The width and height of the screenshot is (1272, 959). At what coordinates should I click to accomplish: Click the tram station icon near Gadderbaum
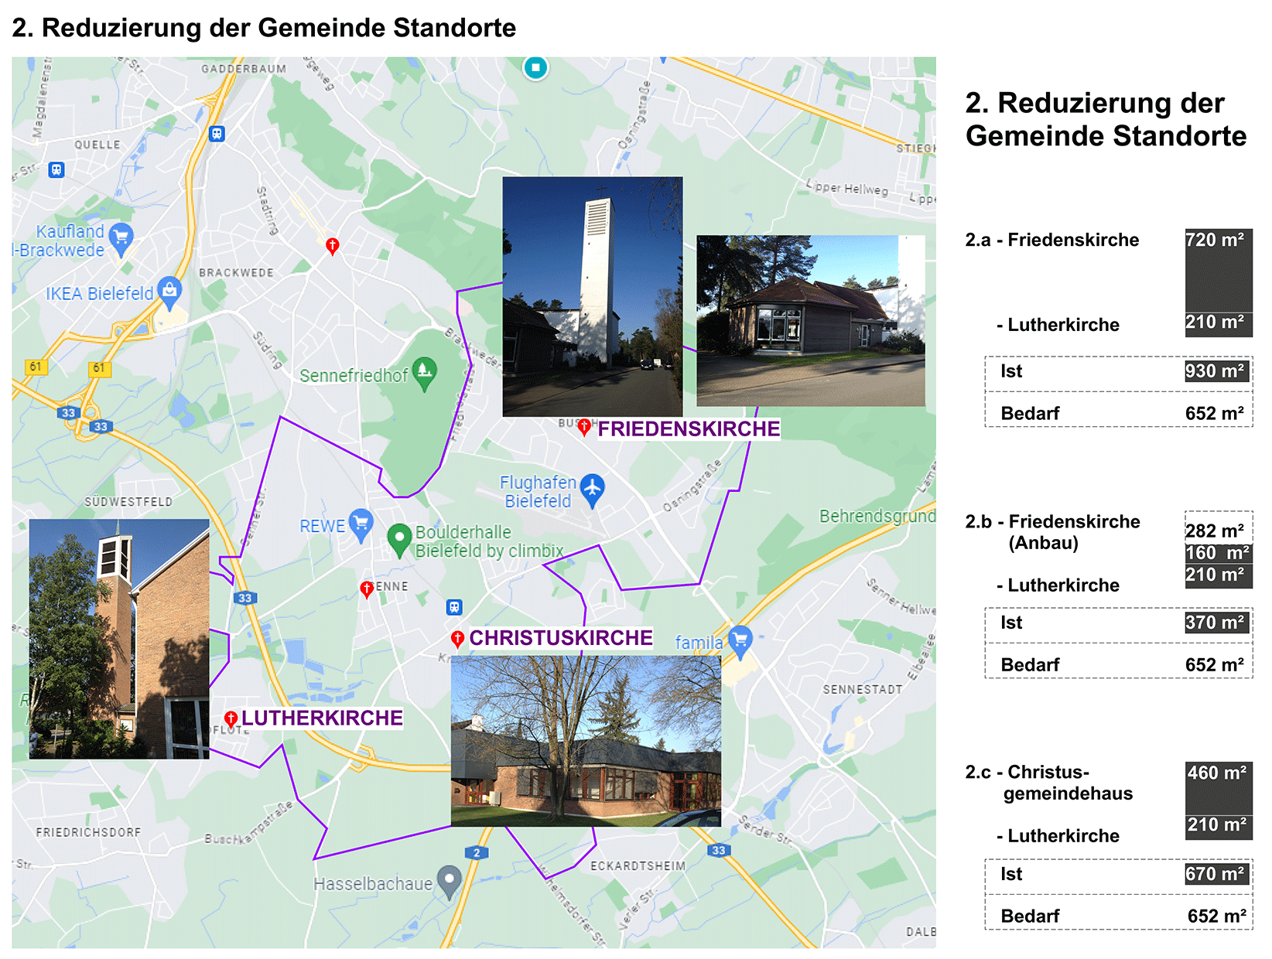[x=217, y=134]
